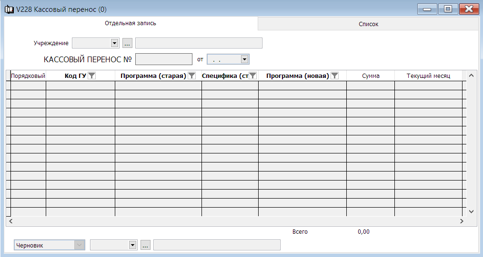Viewport: 483px width, 257px height.
Task: Click the Сумма column header
Action: (x=371, y=76)
